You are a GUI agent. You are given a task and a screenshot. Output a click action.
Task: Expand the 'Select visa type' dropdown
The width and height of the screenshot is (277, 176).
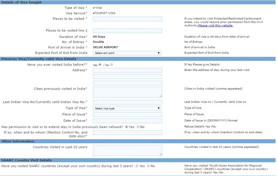[x=127, y=108]
